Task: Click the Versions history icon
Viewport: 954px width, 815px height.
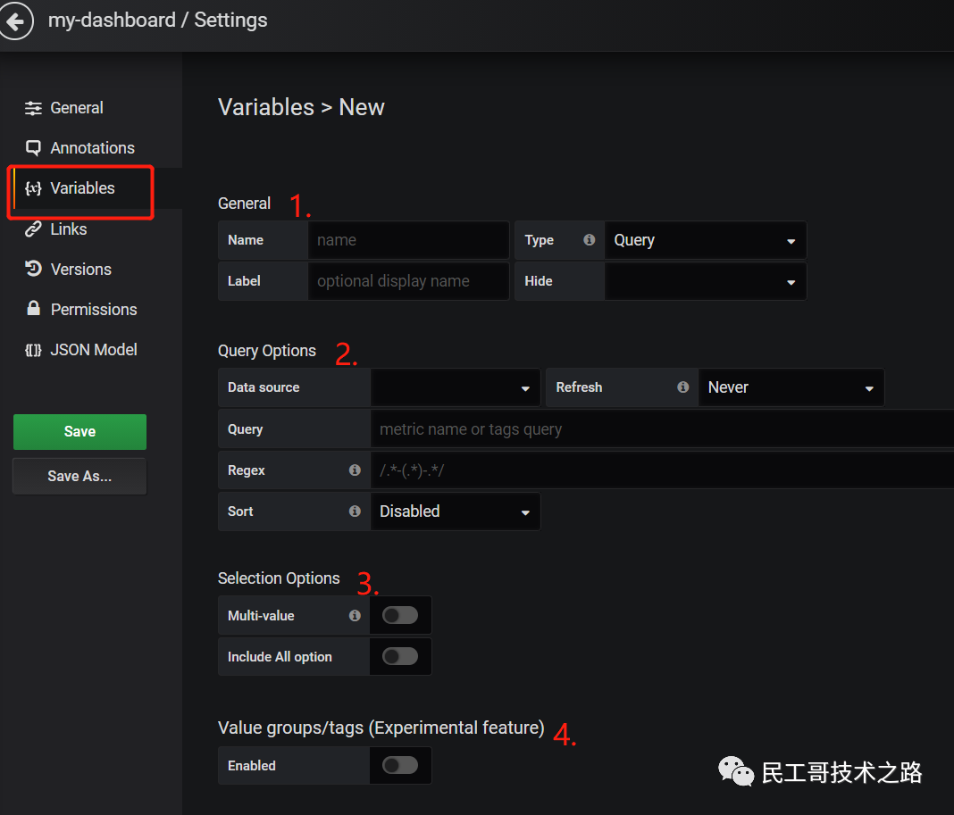Action: coord(33,269)
